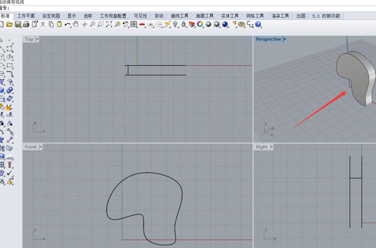Viewport: 376px width, 248px height.
Task: Click the Perspective viewport title label
Action: click(268, 39)
